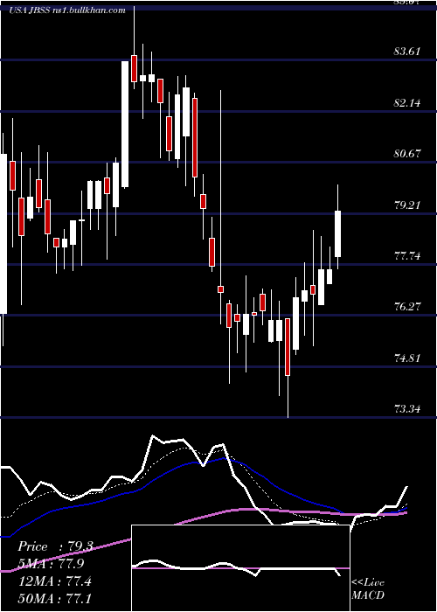Viewport: 437px width, 612px height.
Task: Click the 79.21 price axis label
Action: point(407,205)
